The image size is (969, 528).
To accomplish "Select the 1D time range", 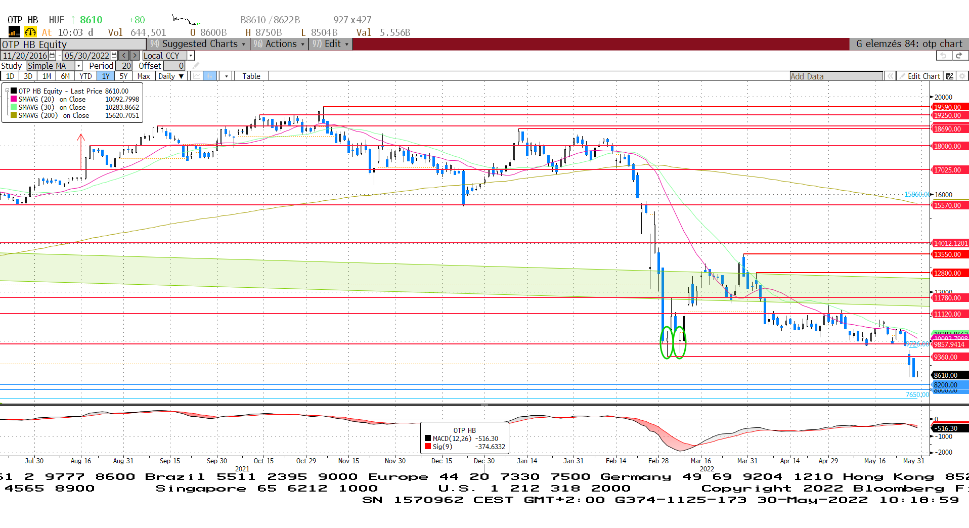I will pyautogui.click(x=10, y=76).
